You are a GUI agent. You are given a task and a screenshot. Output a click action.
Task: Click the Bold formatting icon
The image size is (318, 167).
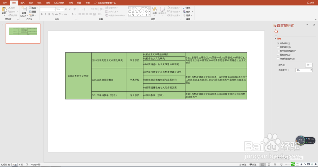pyautogui.click(x=42, y=14)
